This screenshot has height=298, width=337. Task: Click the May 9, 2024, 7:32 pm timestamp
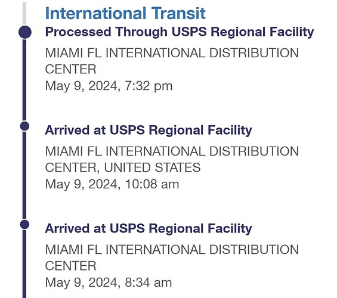109,86
